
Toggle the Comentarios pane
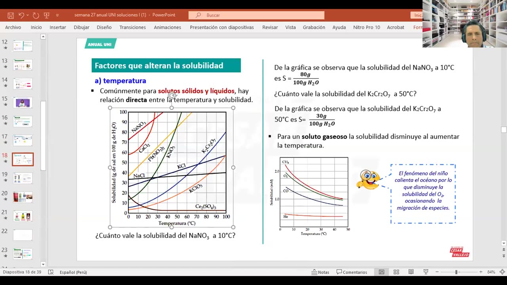[352, 272]
